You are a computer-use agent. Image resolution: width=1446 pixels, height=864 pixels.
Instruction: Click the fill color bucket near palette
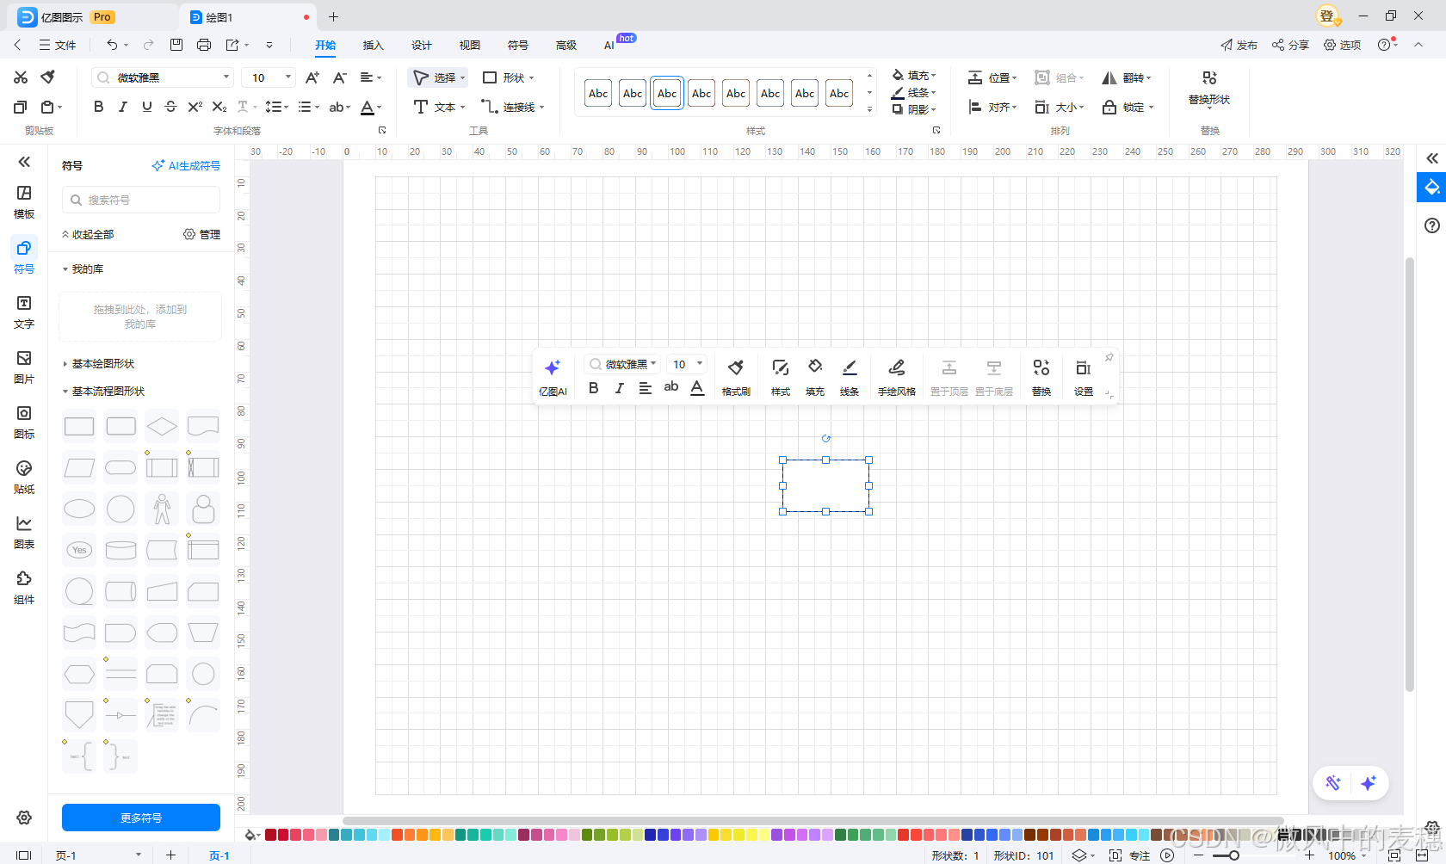click(x=250, y=835)
